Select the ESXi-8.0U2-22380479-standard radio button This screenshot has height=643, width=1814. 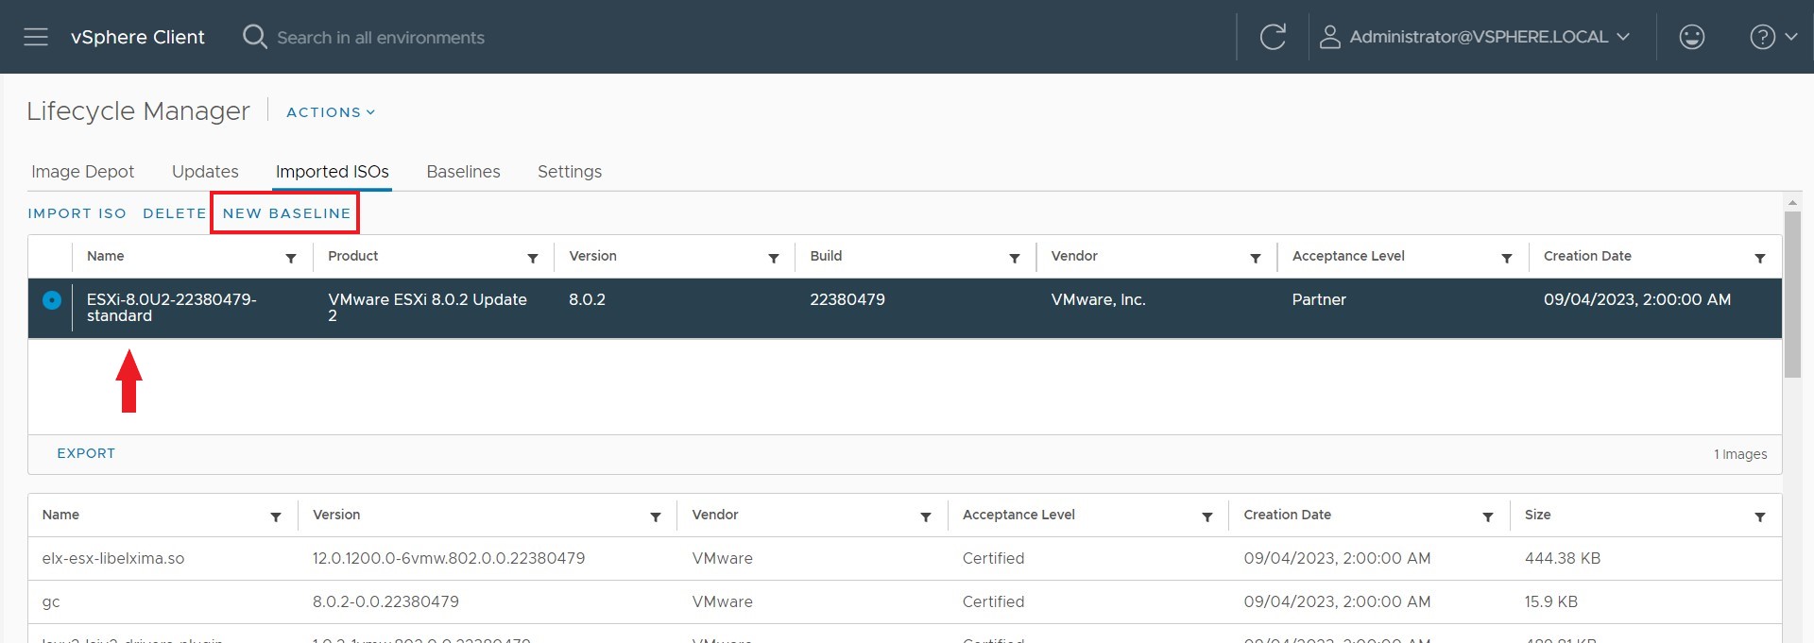(52, 300)
